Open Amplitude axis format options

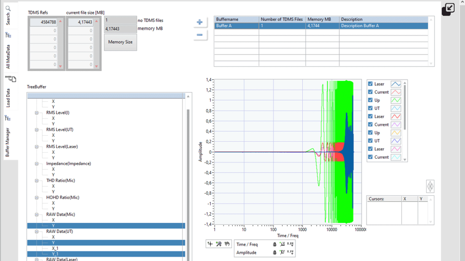(290, 252)
